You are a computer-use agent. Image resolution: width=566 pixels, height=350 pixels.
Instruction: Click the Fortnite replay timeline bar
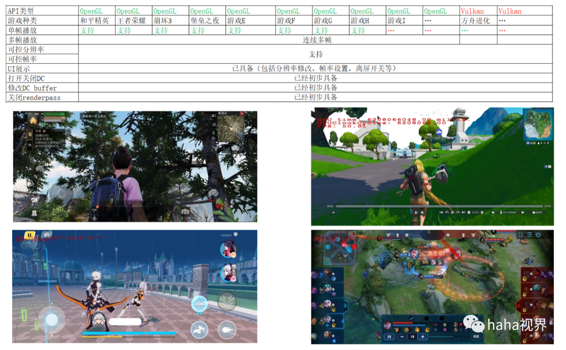(x=439, y=206)
